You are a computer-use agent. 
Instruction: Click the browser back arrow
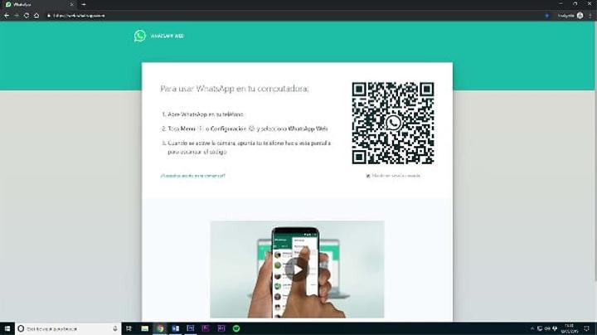tap(6, 15)
